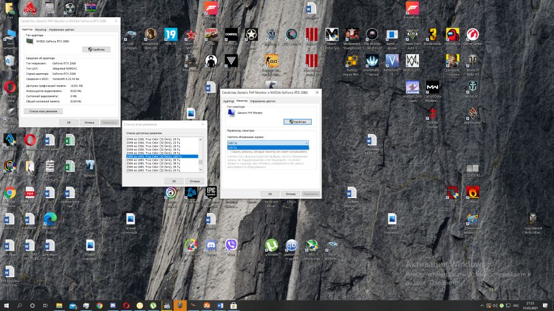The image size is (554, 311).
Task: Switch to the Адаптер tab in the right dialog
Action: click(x=229, y=101)
